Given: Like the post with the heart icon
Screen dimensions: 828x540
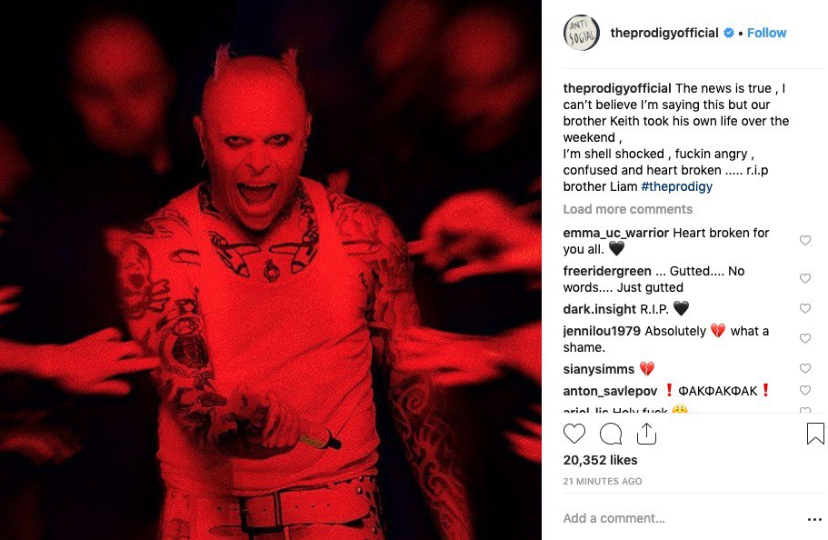Looking at the screenshot, I should [x=574, y=434].
